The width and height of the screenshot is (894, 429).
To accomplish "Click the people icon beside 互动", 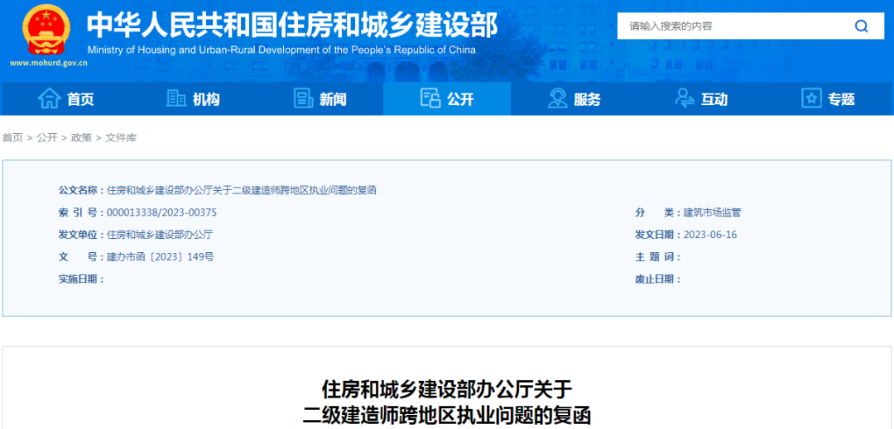I will 685,98.
